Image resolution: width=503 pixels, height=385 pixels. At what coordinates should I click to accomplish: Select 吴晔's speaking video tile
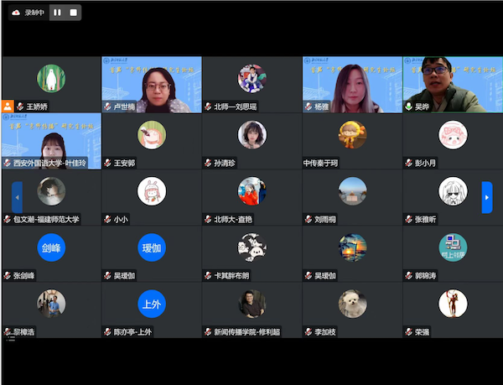click(x=453, y=85)
